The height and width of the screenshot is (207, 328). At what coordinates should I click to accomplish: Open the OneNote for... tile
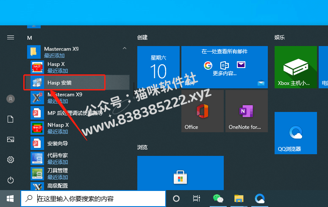tap(246, 111)
